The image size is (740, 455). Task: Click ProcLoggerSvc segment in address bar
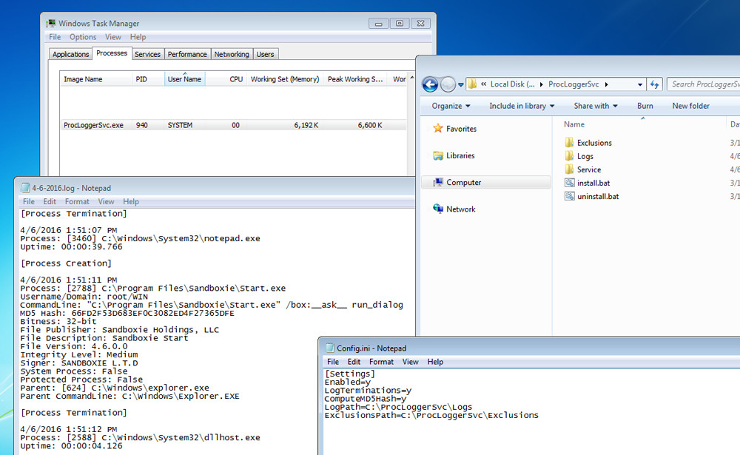click(x=573, y=84)
